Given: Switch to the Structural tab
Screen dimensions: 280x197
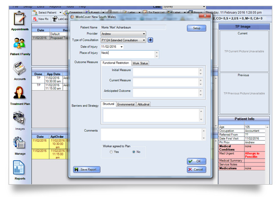Looking at the screenshot, I should click(x=109, y=104).
